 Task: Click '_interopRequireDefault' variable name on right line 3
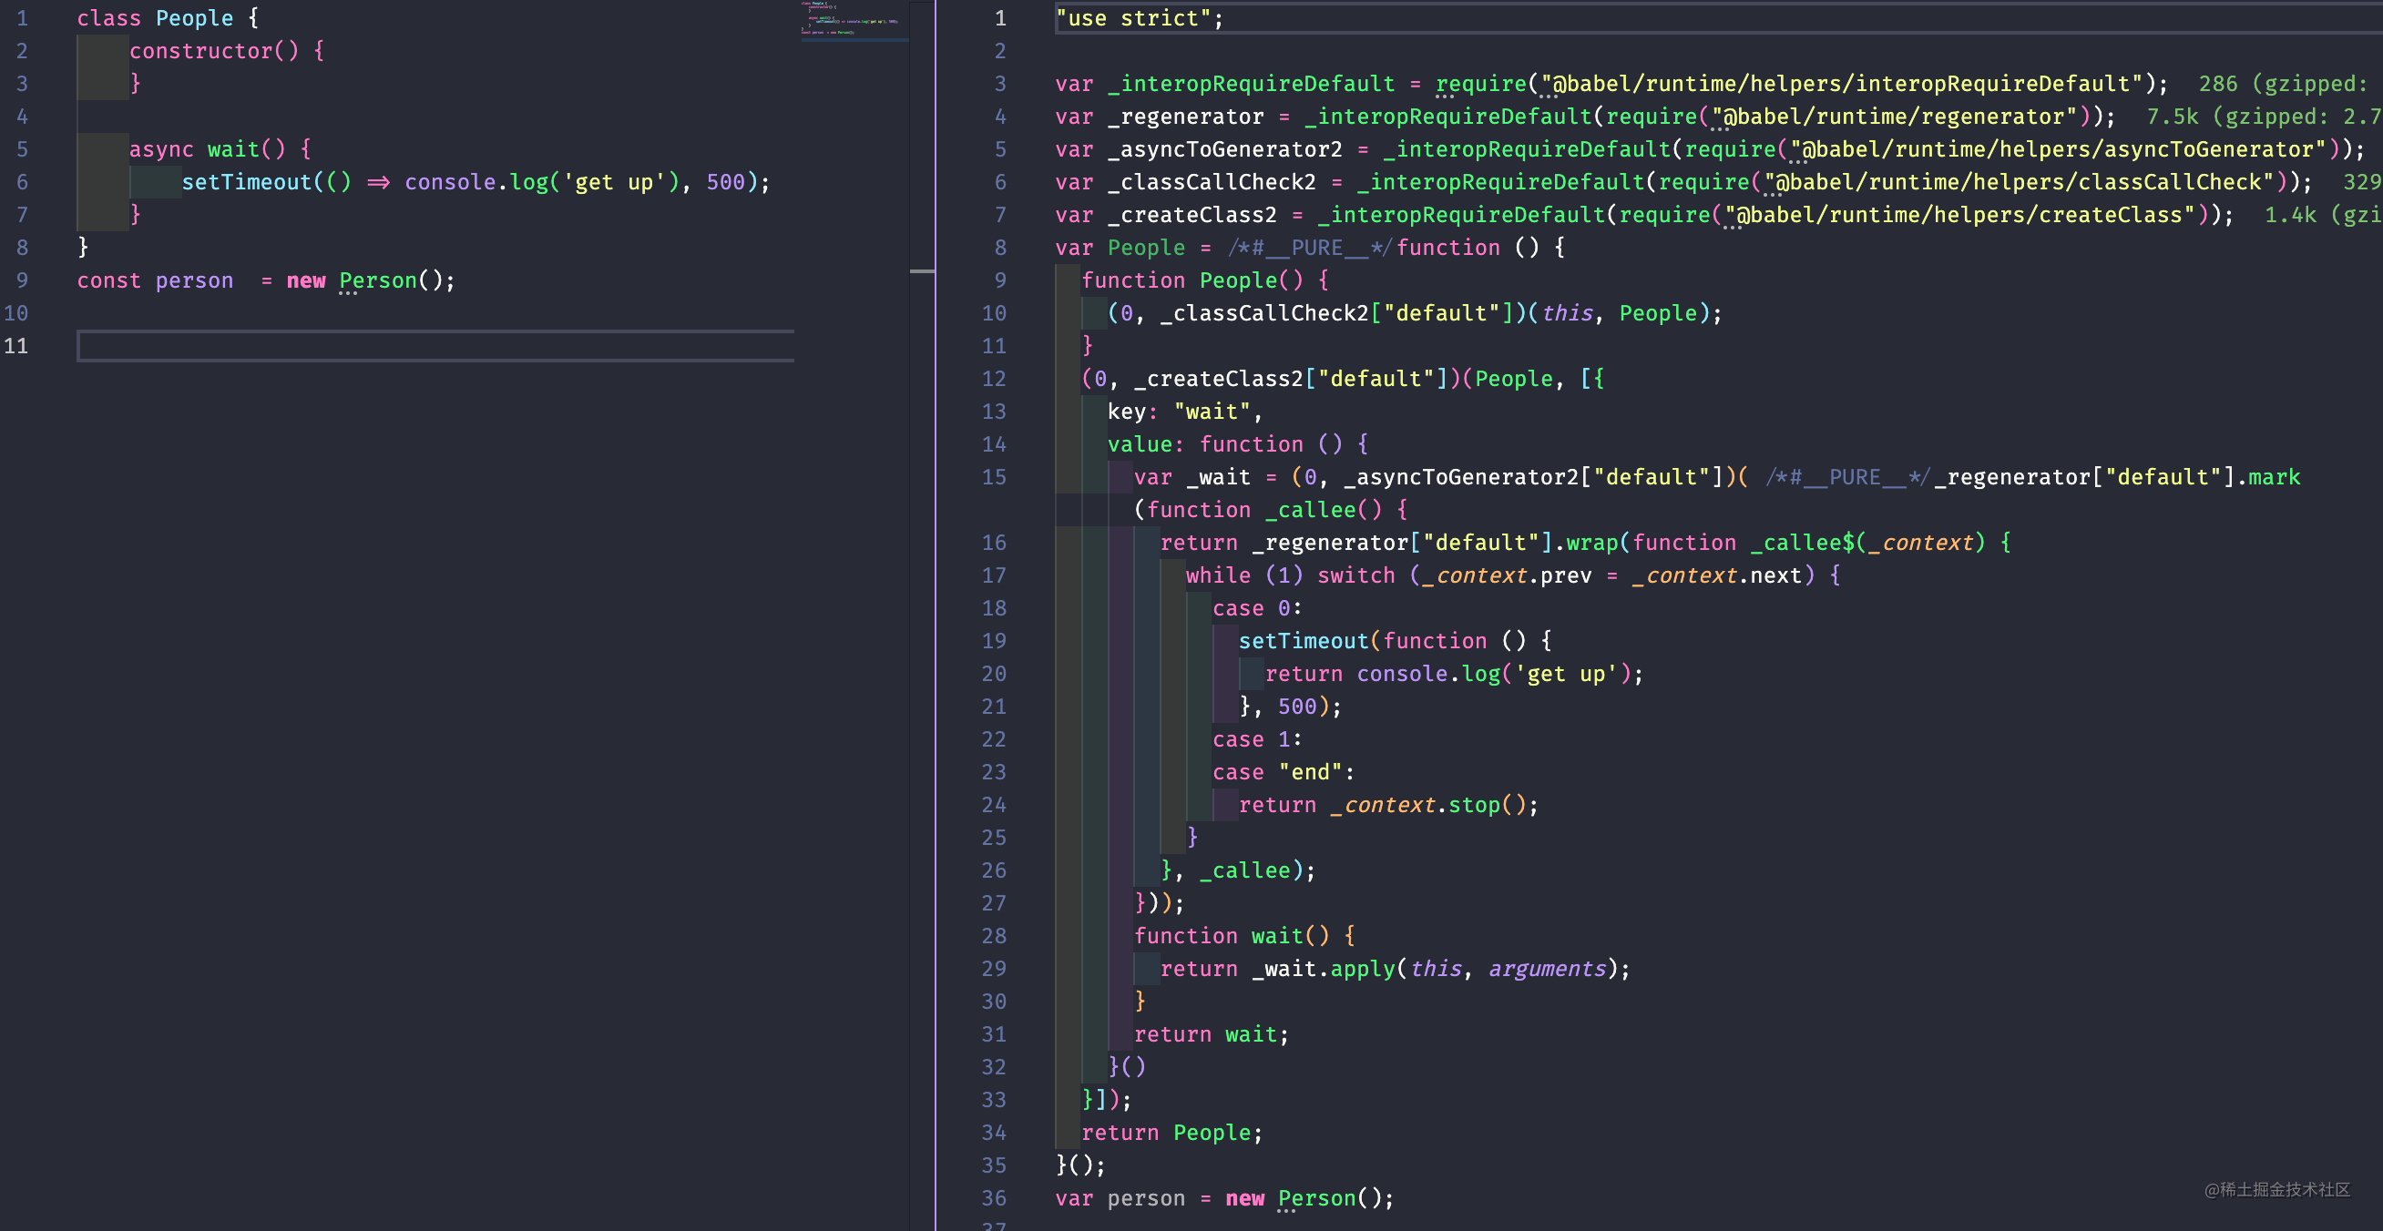pos(1252,84)
